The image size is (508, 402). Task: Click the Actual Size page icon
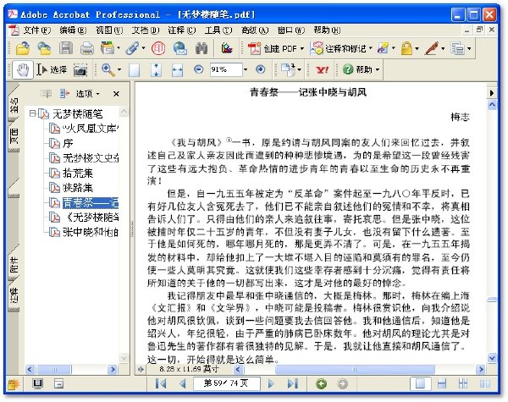(134, 70)
